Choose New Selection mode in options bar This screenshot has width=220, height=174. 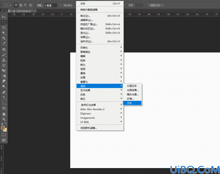(x=16, y=5)
